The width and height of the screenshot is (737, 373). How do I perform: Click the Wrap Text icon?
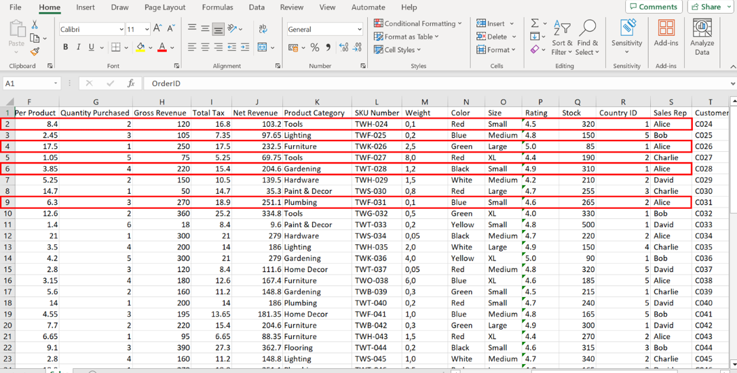pos(263,29)
